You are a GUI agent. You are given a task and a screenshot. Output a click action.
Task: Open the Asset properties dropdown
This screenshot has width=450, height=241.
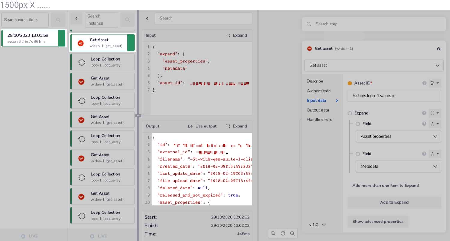(398, 136)
